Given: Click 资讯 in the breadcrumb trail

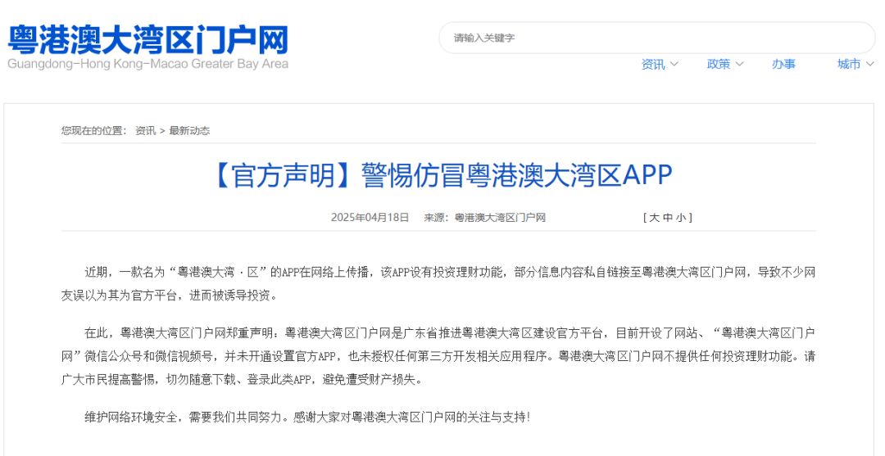Looking at the screenshot, I should pos(146,130).
